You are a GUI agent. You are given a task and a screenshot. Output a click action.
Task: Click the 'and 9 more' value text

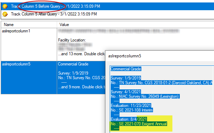pyautogui.click(x=81, y=87)
